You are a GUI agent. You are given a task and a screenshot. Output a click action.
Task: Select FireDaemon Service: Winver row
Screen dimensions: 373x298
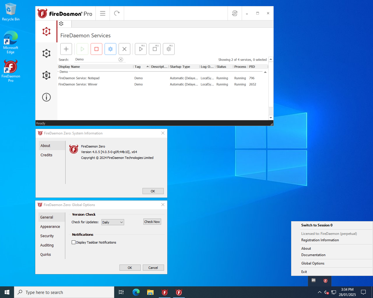click(163, 84)
